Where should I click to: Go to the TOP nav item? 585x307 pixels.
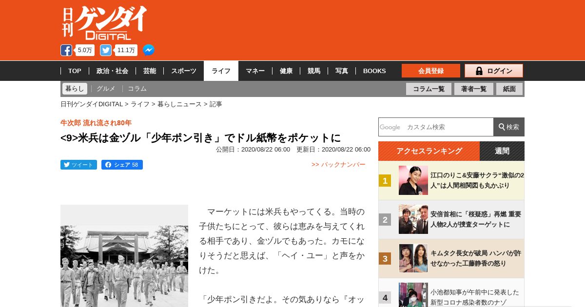tap(75, 71)
